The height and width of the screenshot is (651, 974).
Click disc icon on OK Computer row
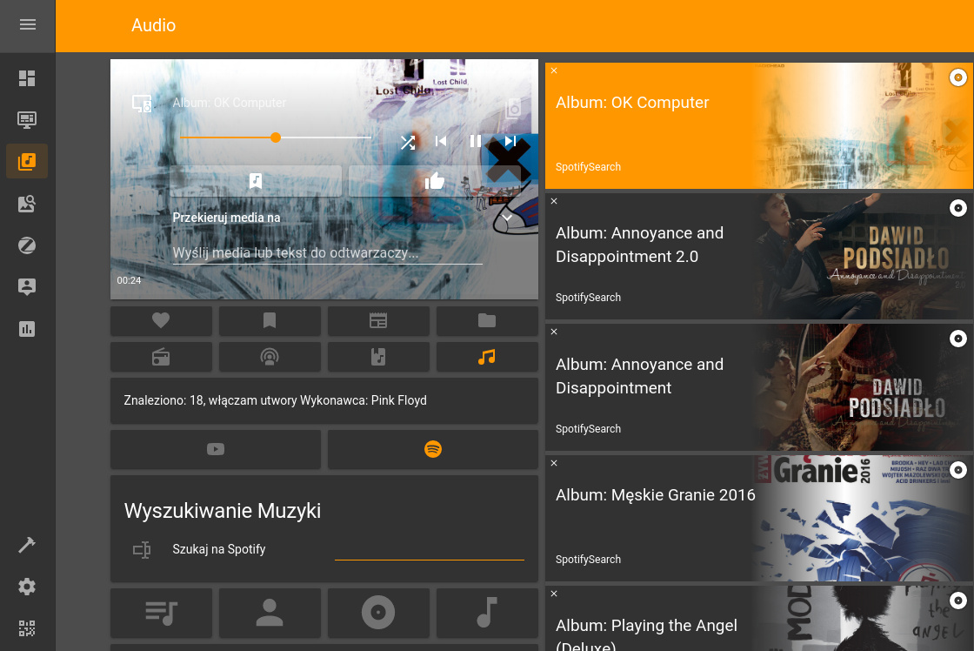(957, 77)
